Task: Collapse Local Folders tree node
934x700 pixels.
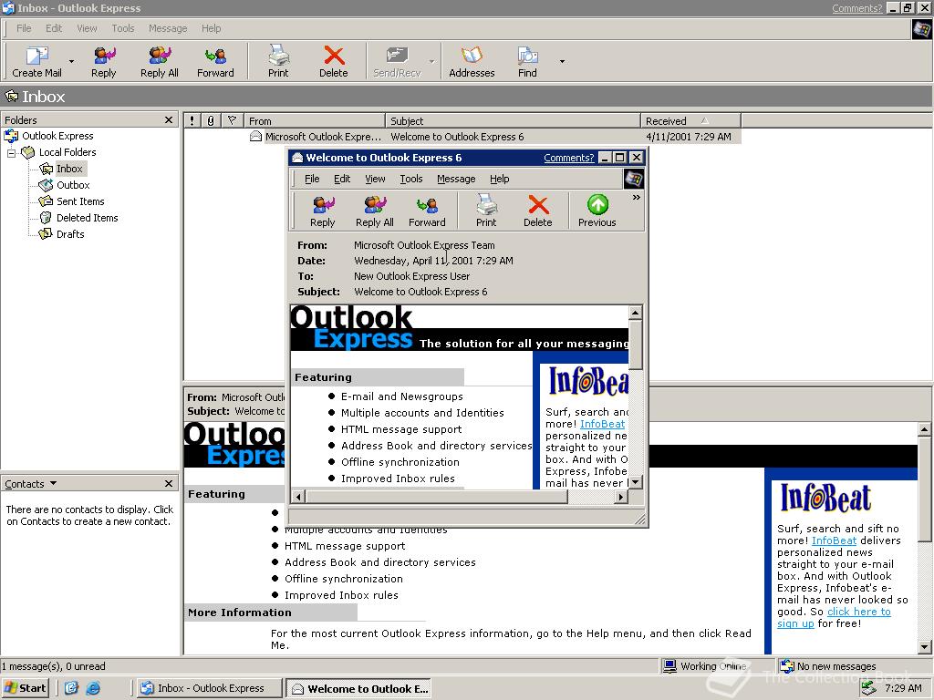Action: (11, 153)
